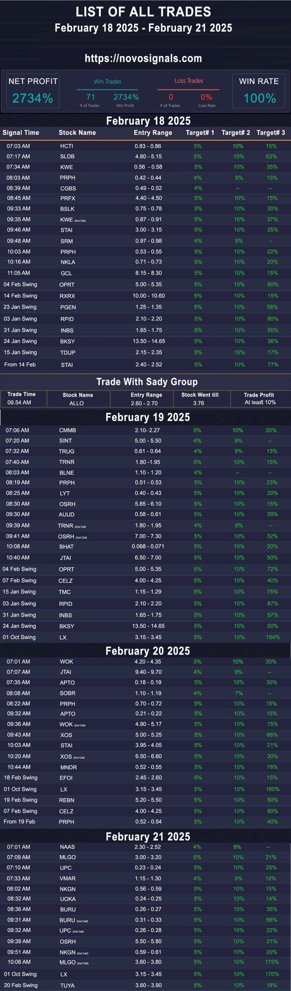This screenshot has width=291, height=991.
Task: Click the SLDB 63% target value
Action: [271, 157]
